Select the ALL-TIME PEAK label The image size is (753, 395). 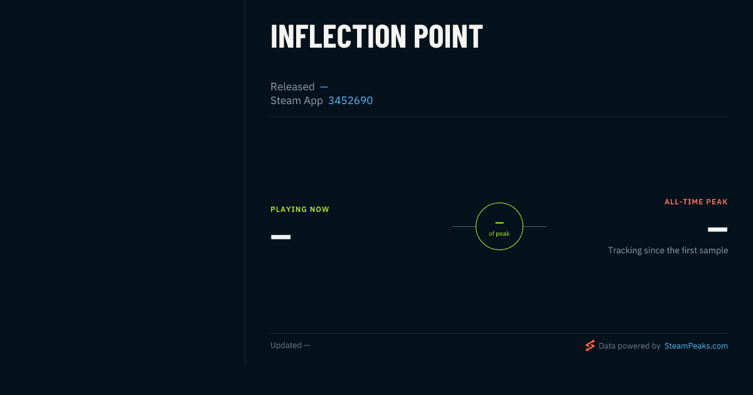pyautogui.click(x=696, y=202)
